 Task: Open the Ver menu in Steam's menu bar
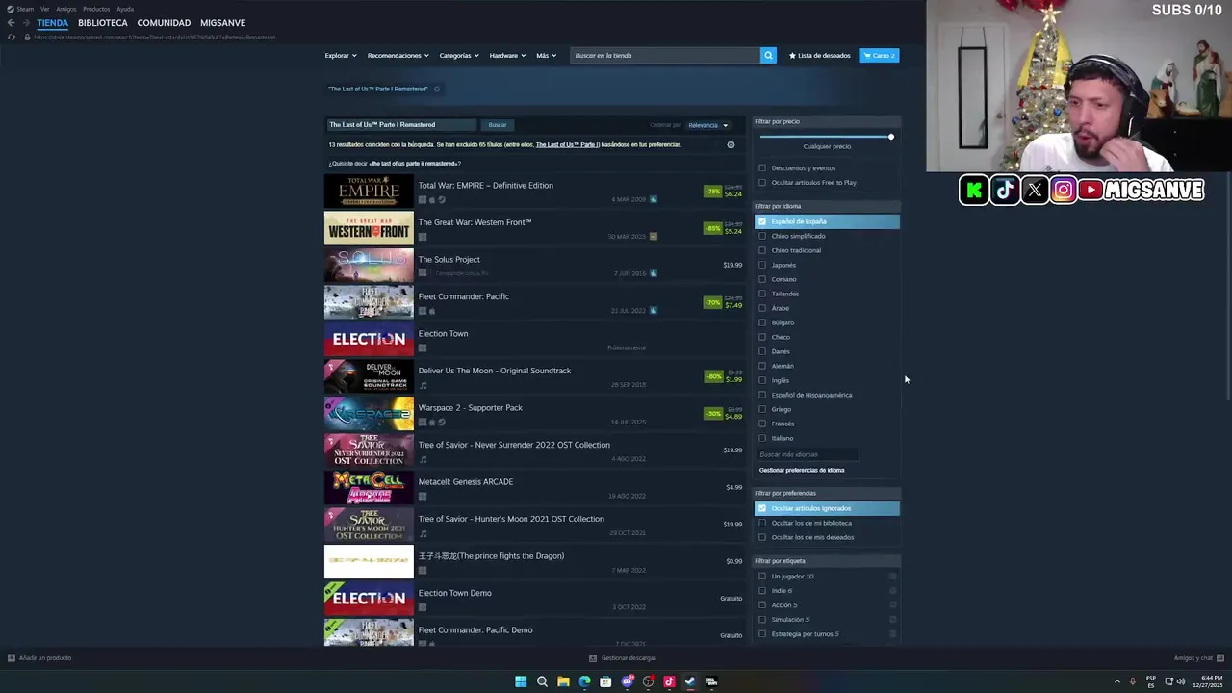click(x=44, y=9)
